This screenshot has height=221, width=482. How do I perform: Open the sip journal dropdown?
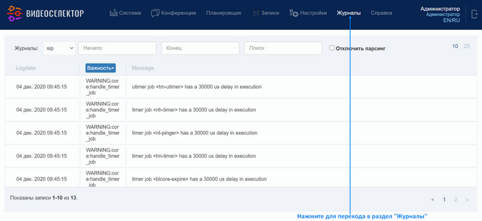pyautogui.click(x=59, y=48)
